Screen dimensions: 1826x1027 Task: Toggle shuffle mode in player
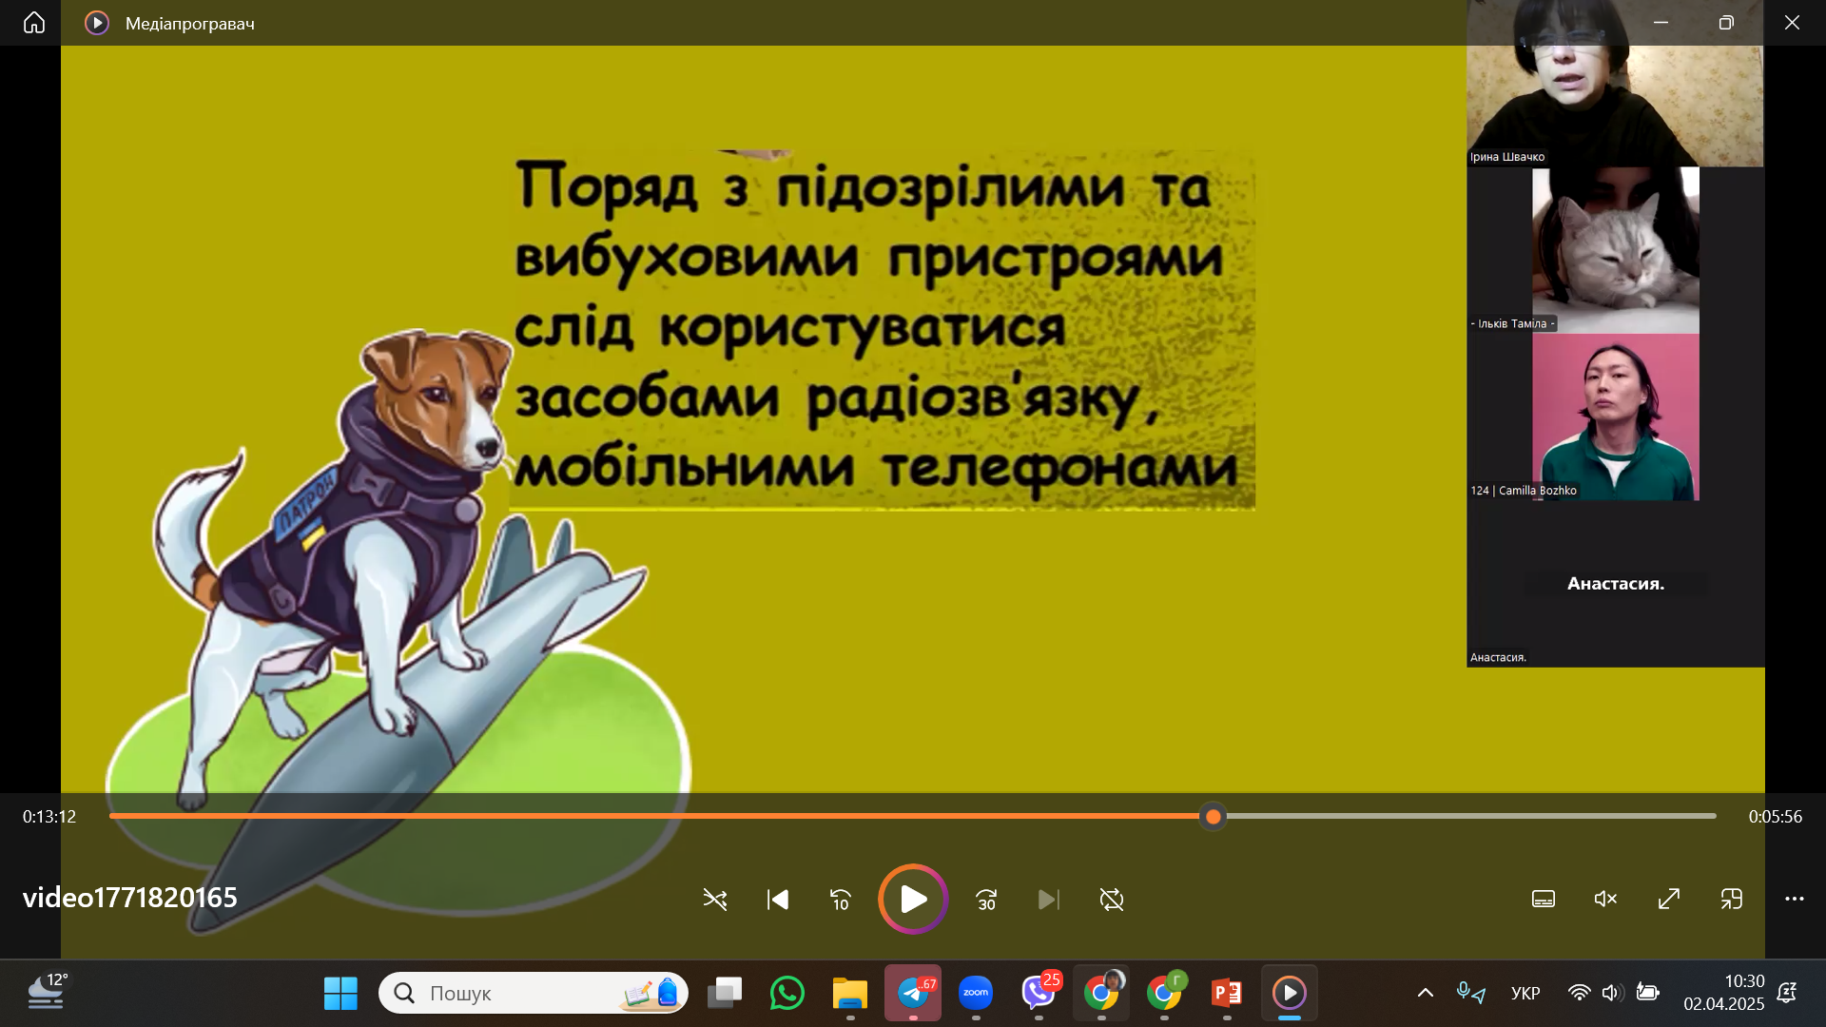pos(714,900)
